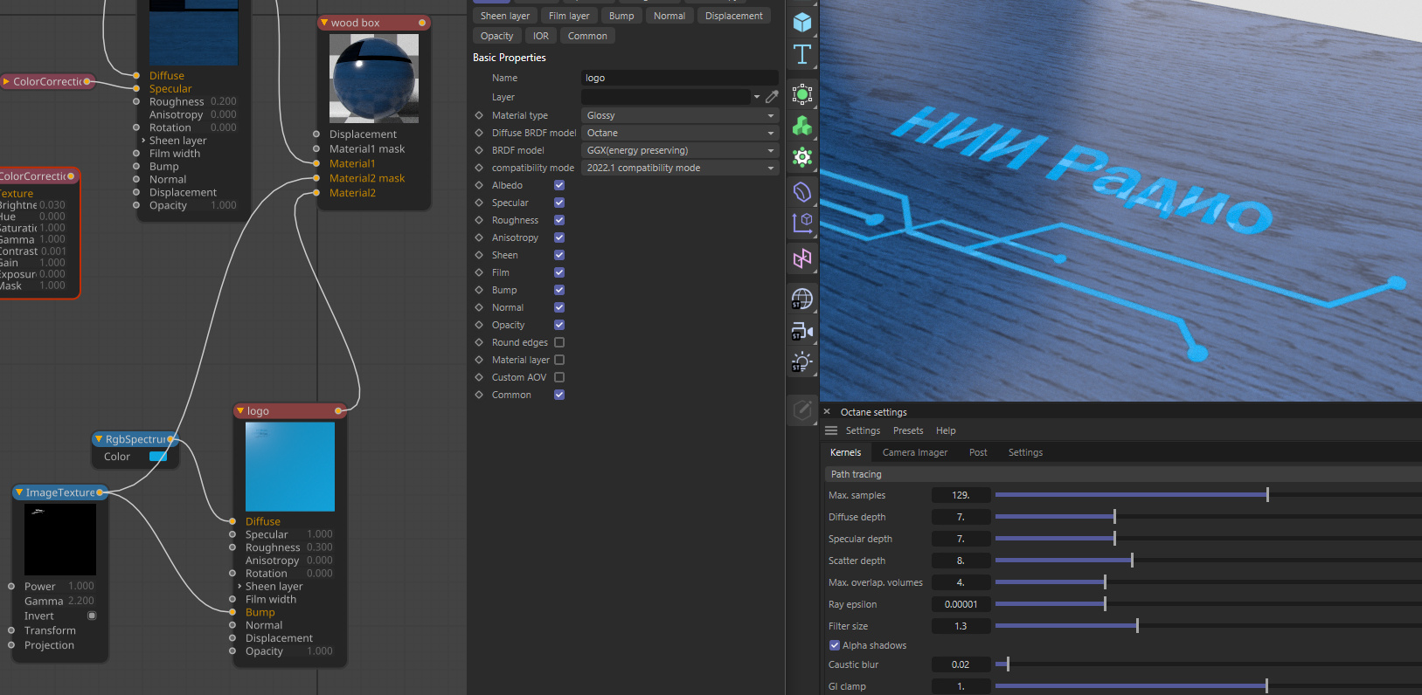Click the green cloner cubes icon
This screenshot has height=695, width=1422.
pos(801,126)
